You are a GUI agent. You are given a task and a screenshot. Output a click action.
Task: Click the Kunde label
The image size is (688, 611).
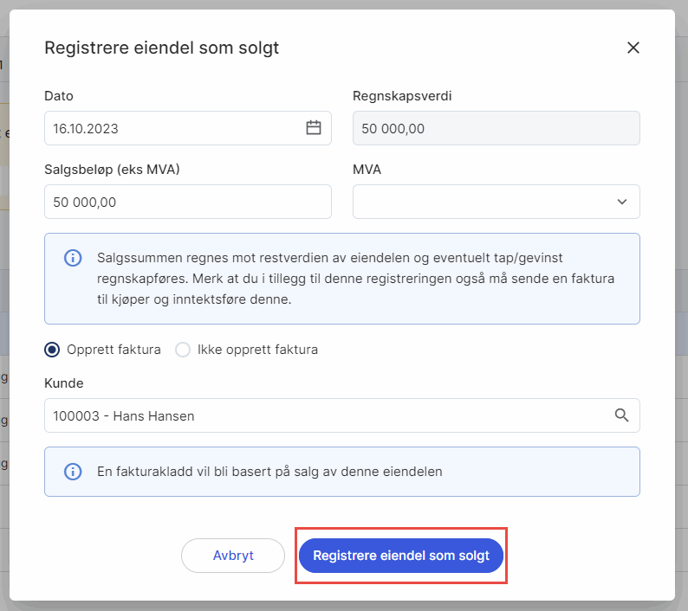(62, 382)
